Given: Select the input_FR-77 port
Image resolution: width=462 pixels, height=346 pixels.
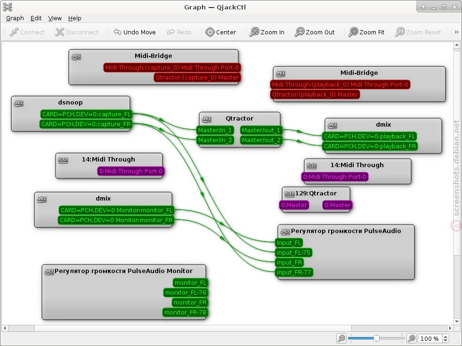Looking at the screenshot, I should [294, 273].
